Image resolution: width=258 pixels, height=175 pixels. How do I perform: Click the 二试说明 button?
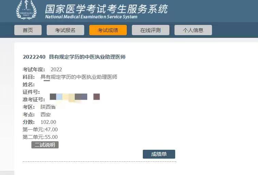[x=45, y=145]
